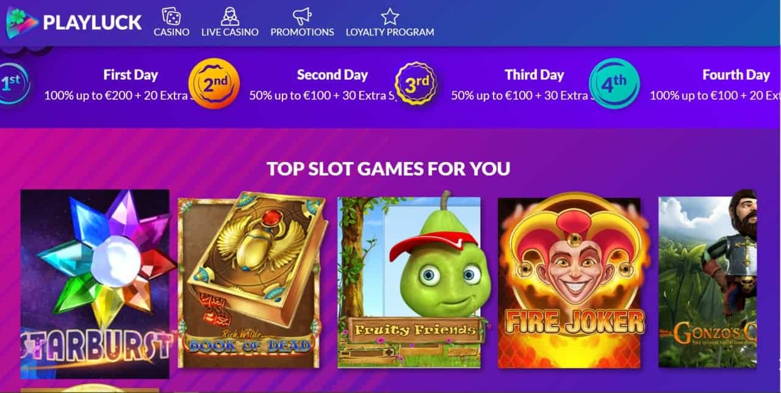This screenshot has width=781, height=393.
Task: Launch the Starburst slot game
Action: coord(95,284)
